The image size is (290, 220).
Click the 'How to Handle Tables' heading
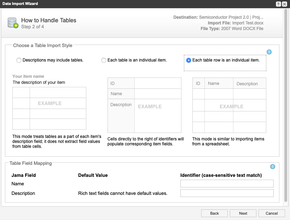(x=49, y=20)
